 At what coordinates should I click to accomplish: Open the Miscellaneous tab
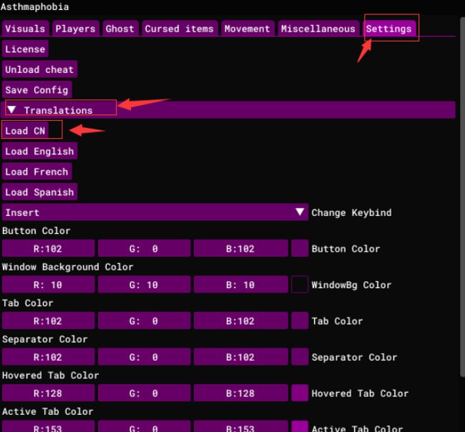point(318,29)
